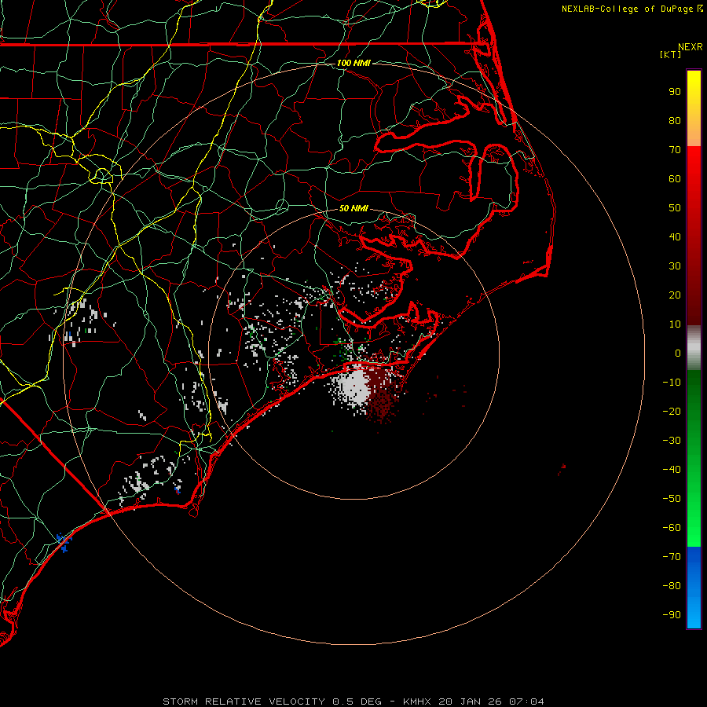Screen dimensions: 707x707
Task: Click the 20 value on the velocity scale
Action: [675, 295]
